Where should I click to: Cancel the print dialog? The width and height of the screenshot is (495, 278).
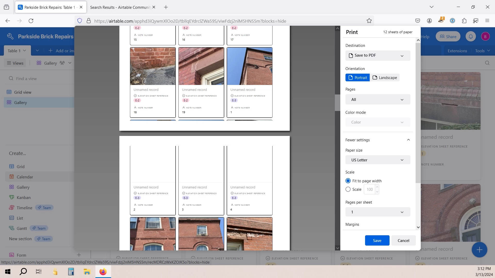pos(403,241)
